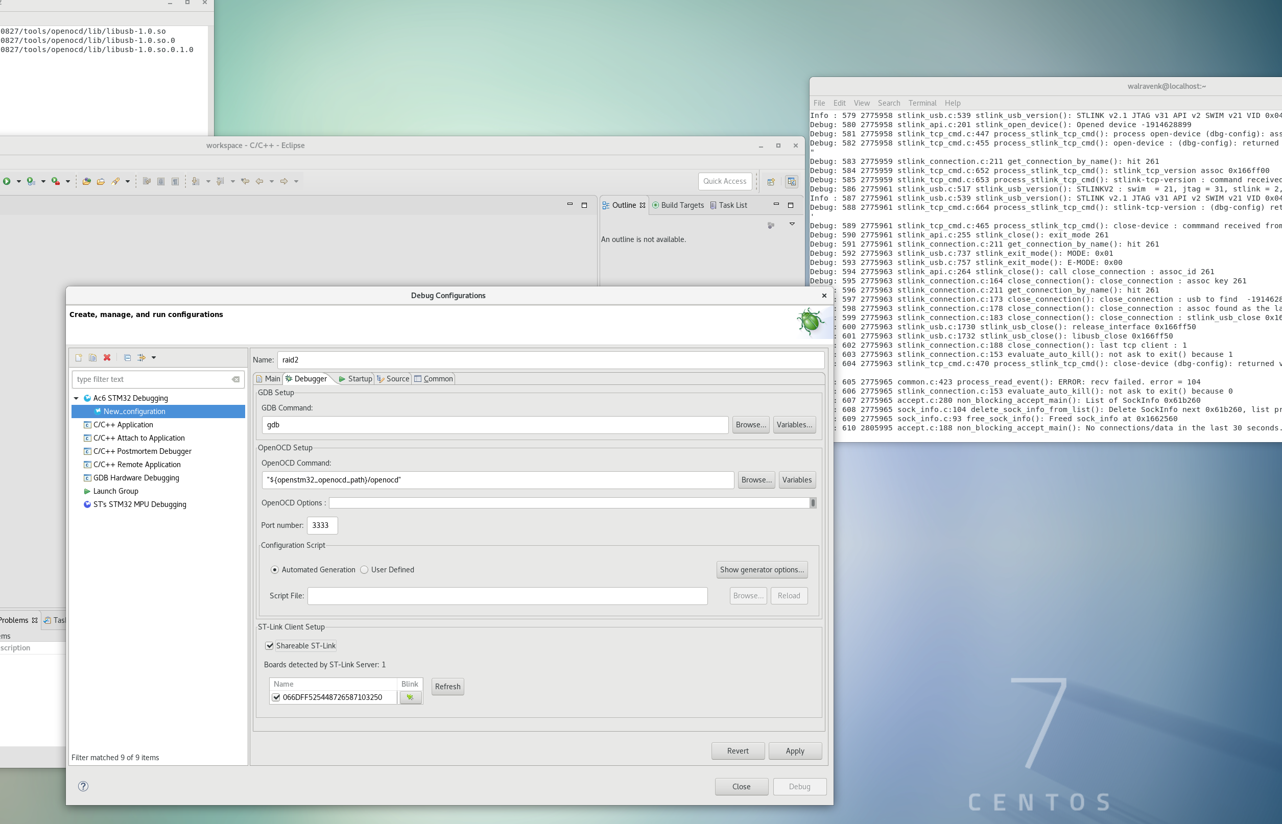Click the Port number input field

click(x=322, y=525)
